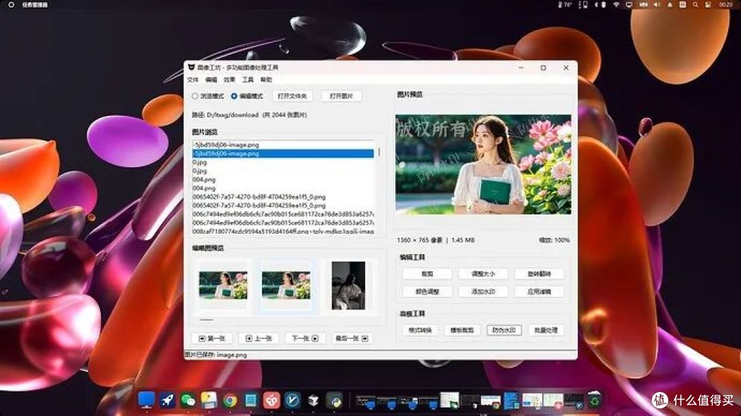
Task: Click the second garden girl thumbnail
Action: tap(286, 285)
